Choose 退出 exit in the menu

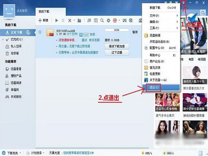tap(161, 87)
